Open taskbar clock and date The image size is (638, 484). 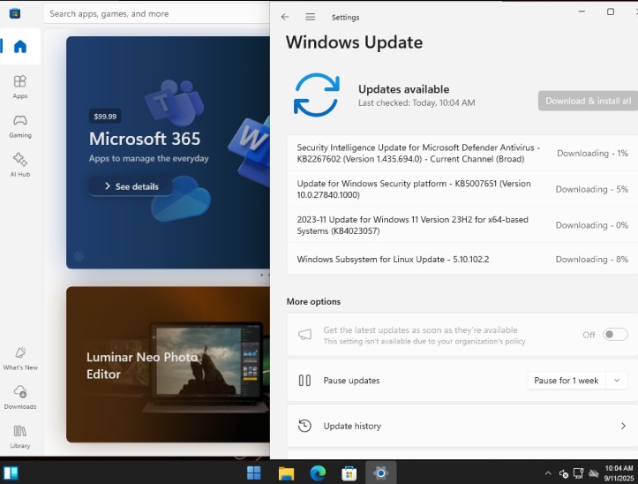point(619,473)
